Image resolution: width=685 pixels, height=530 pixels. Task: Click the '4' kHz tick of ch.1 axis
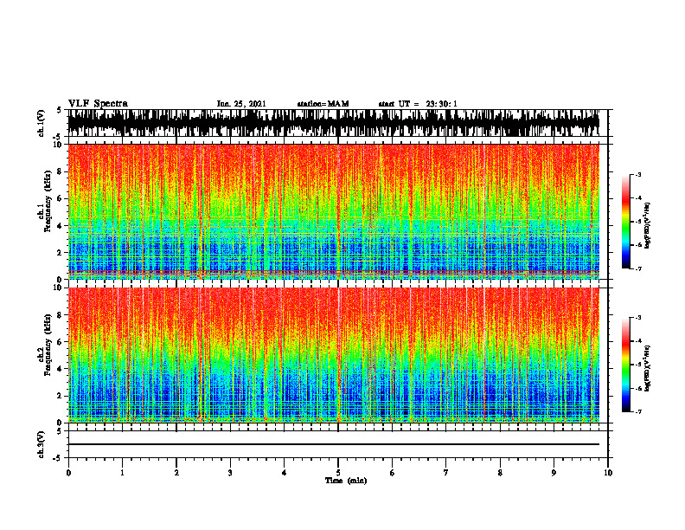pyautogui.click(x=60, y=226)
